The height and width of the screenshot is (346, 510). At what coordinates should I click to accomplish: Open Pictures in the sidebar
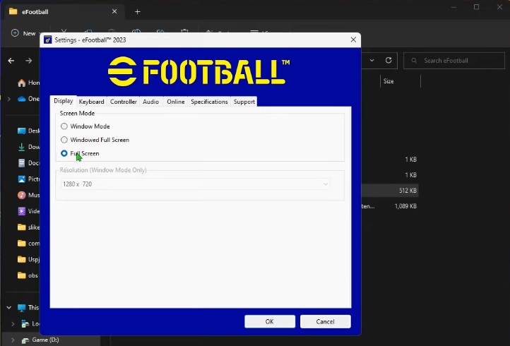pyautogui.click(x=29, y=179)
